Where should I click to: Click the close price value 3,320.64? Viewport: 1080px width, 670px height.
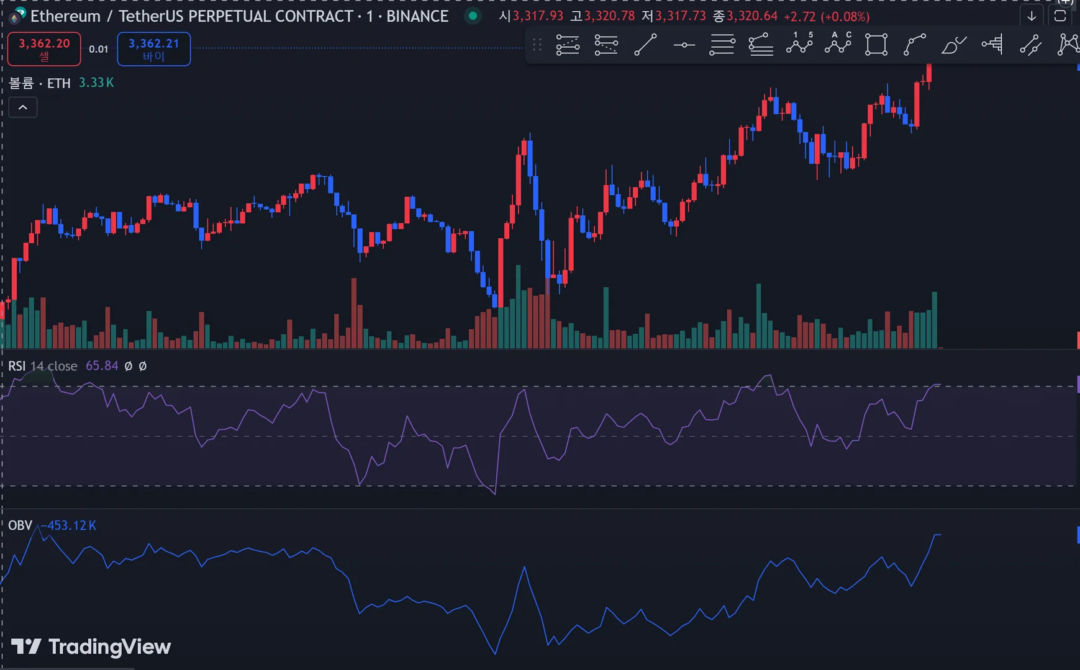pos(752,16)
